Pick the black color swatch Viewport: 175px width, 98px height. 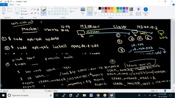coord(100,8)
